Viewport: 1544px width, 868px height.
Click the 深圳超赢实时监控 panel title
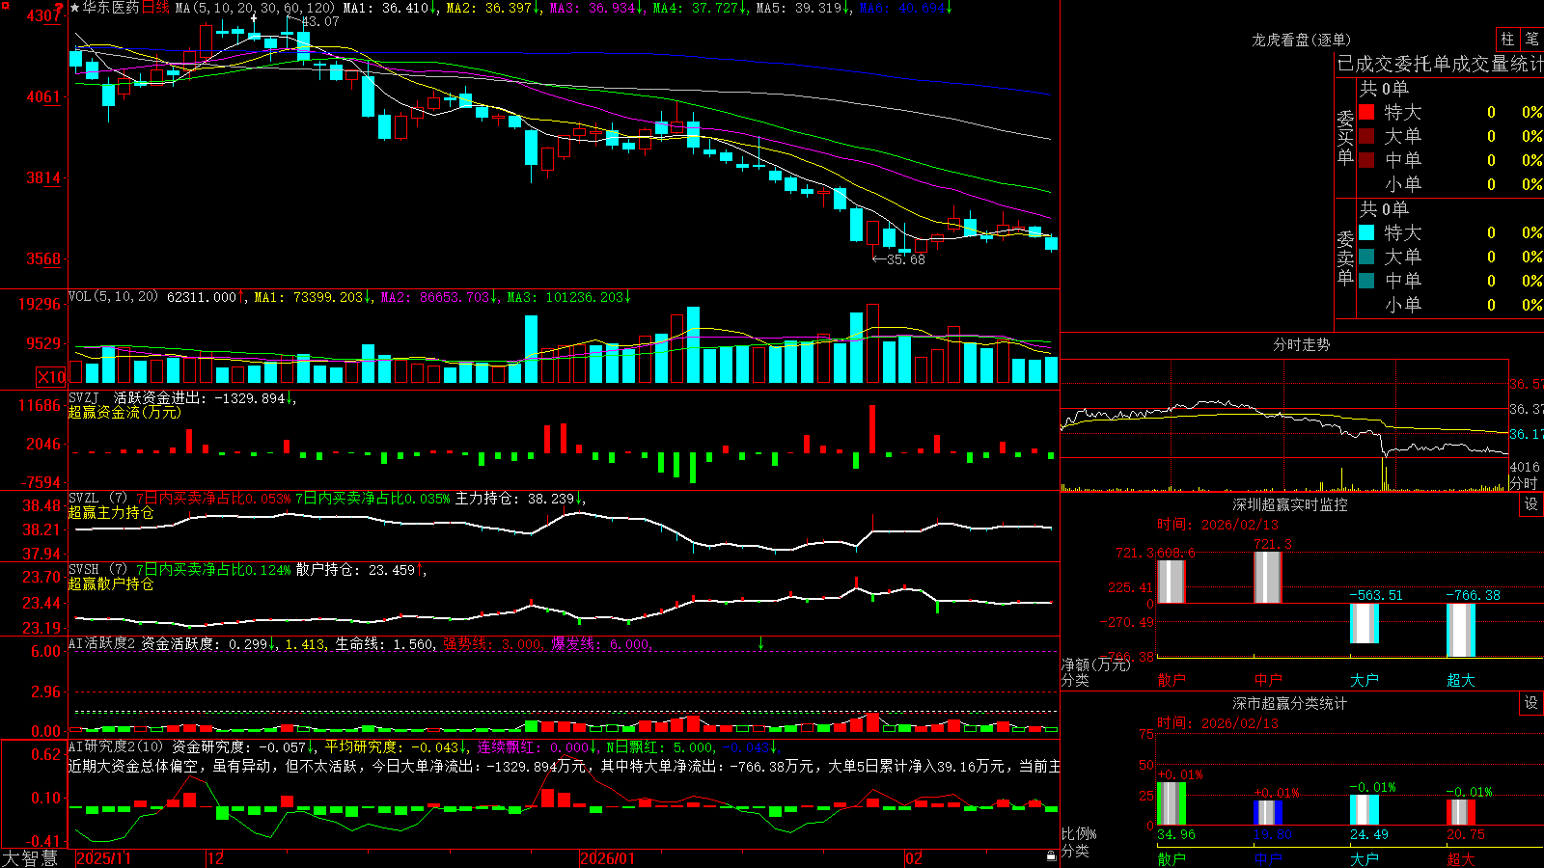(1290, 504)
